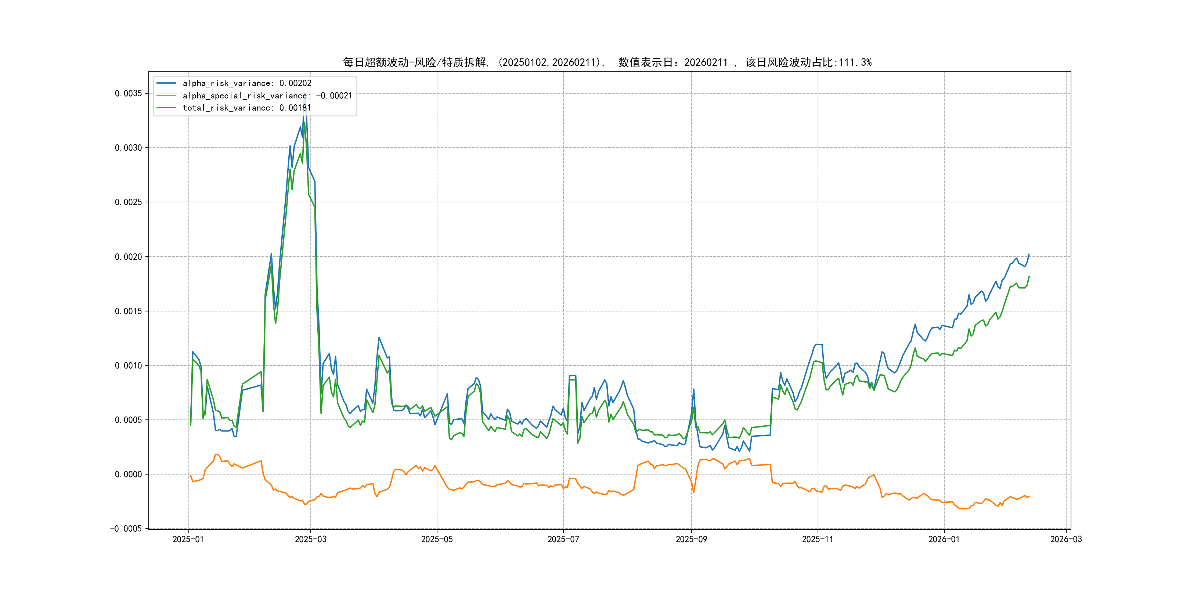Select the total_risk_variance: 0.00181 legend label
The width and height of the screenshot is (1190, 595).
247,108
